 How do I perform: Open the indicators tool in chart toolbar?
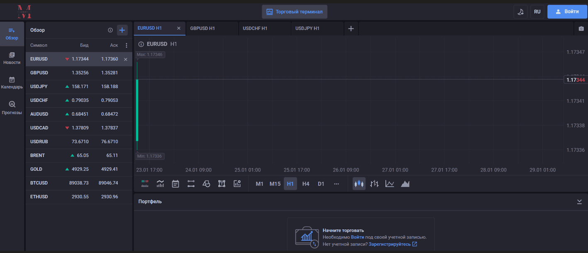(160, 184)
